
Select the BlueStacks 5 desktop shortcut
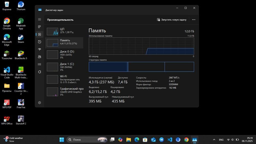(x=21, y=55)
